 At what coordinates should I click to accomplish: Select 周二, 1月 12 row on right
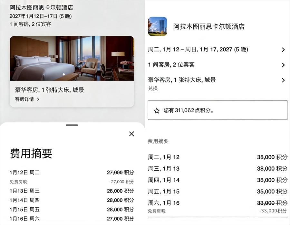pos(218,157)
